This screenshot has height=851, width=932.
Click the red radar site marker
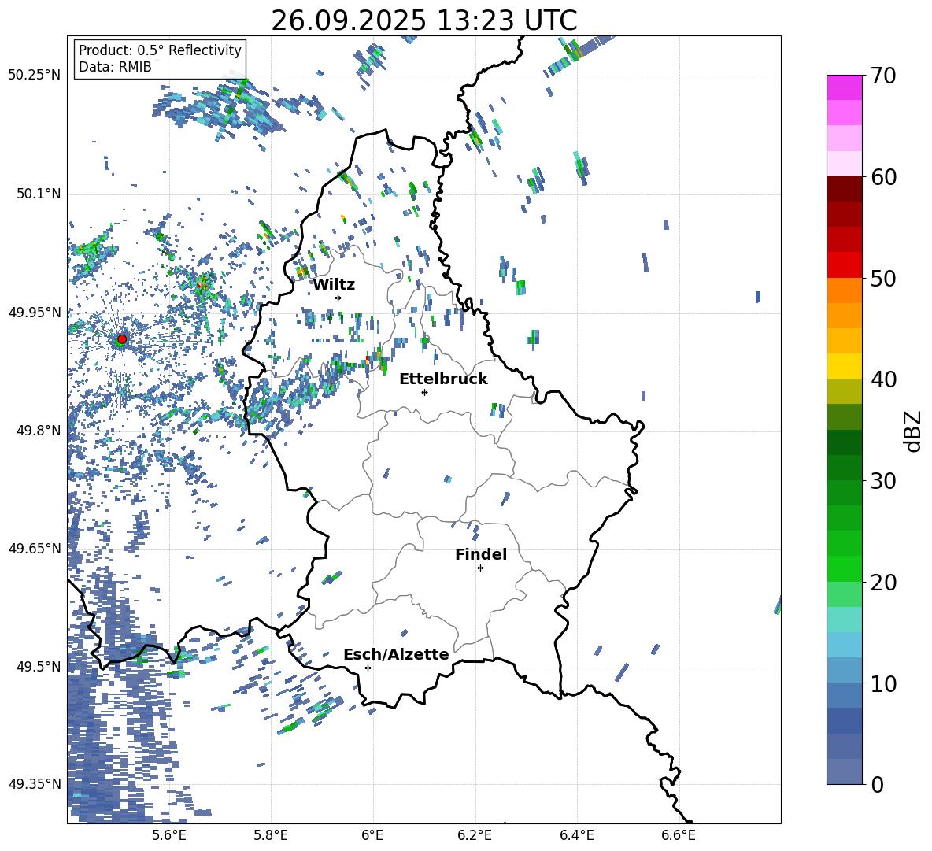[x=121, y=339]
